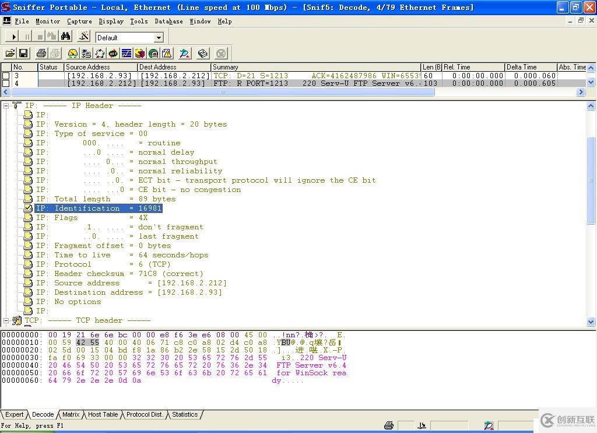The height and width of the screenshot is (433, 597).
Task: Switch to the Host Table tab
Action: pyautogui.click(x=103, y=414)
